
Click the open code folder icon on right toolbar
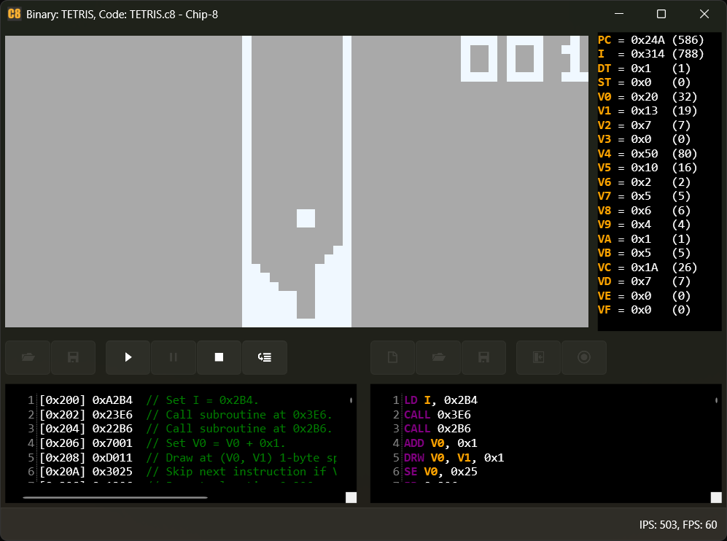[438, 357]
